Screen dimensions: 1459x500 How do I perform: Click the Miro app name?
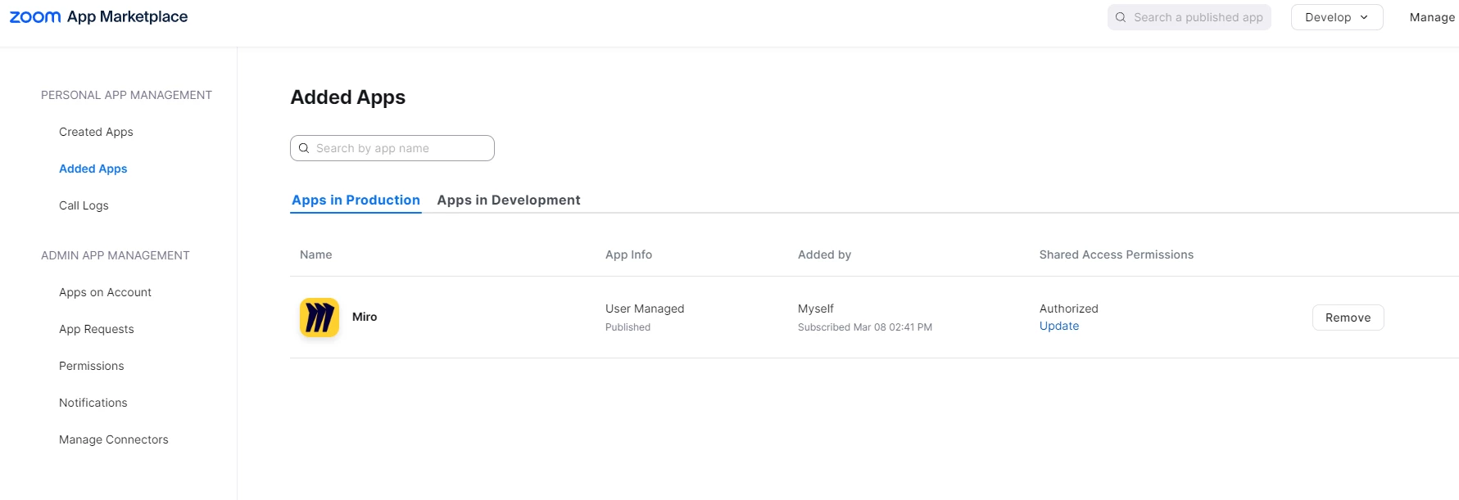tap(365, 317)
